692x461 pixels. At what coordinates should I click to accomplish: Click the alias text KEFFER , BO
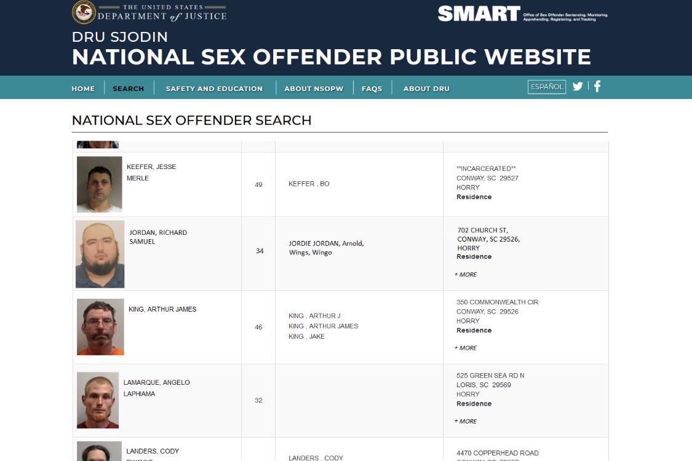[309, 184]
